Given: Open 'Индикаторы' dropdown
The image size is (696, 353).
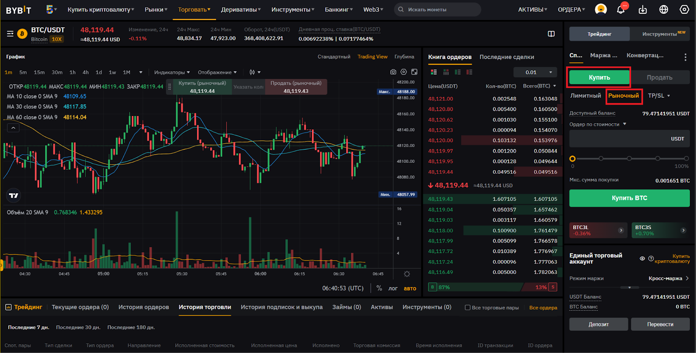Looking at the screenshot, I should (x=172, y=73).
